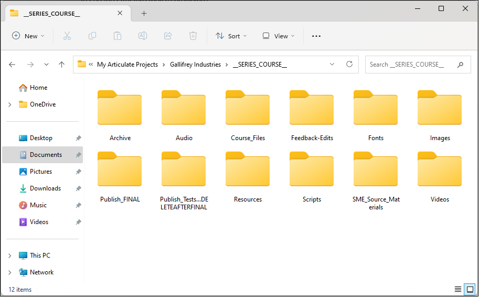Add a new File Explorer tab
This screenshot has width=479, height=297.
coord(144,13)
